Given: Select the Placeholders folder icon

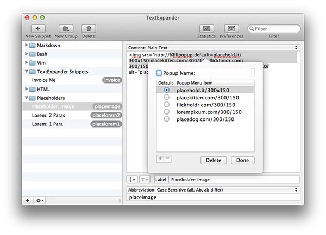Looking at the screenshot, I should [32, 98].
